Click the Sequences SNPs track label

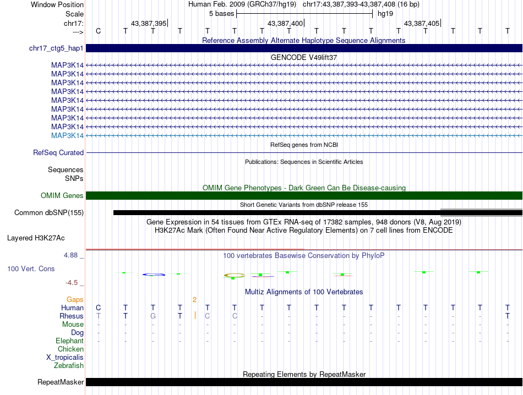click(66, 174)
